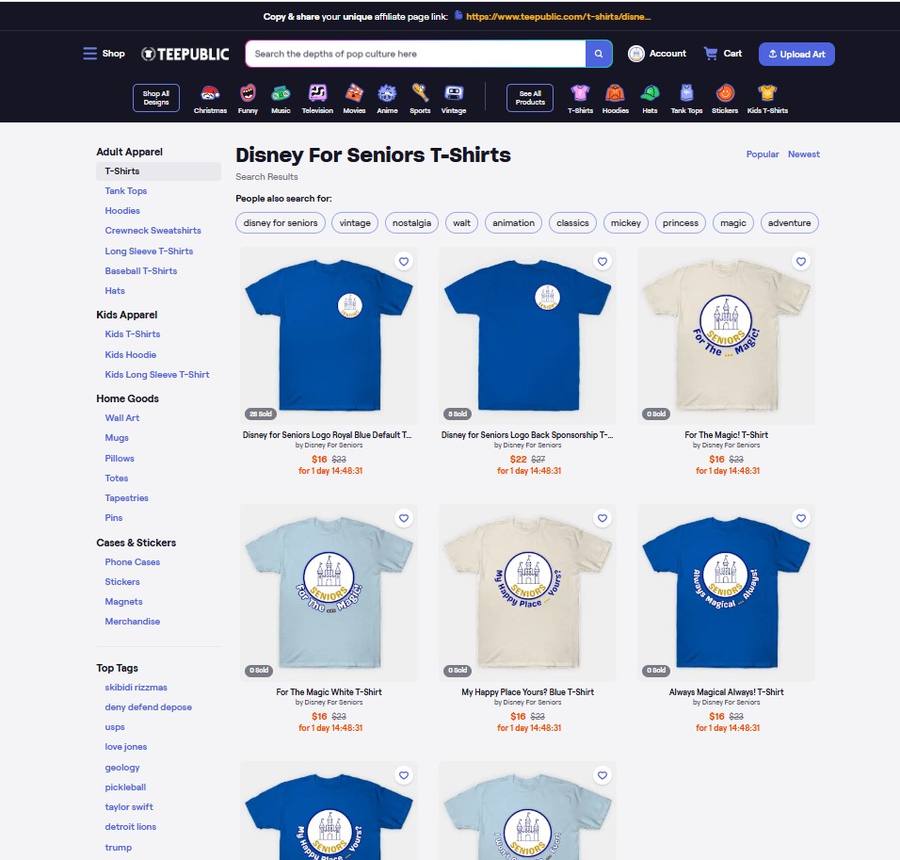This screenshot has width=900, height=860.
Task: Select Kids Hoodie in sidebar
Action: [x=130, y=354]
